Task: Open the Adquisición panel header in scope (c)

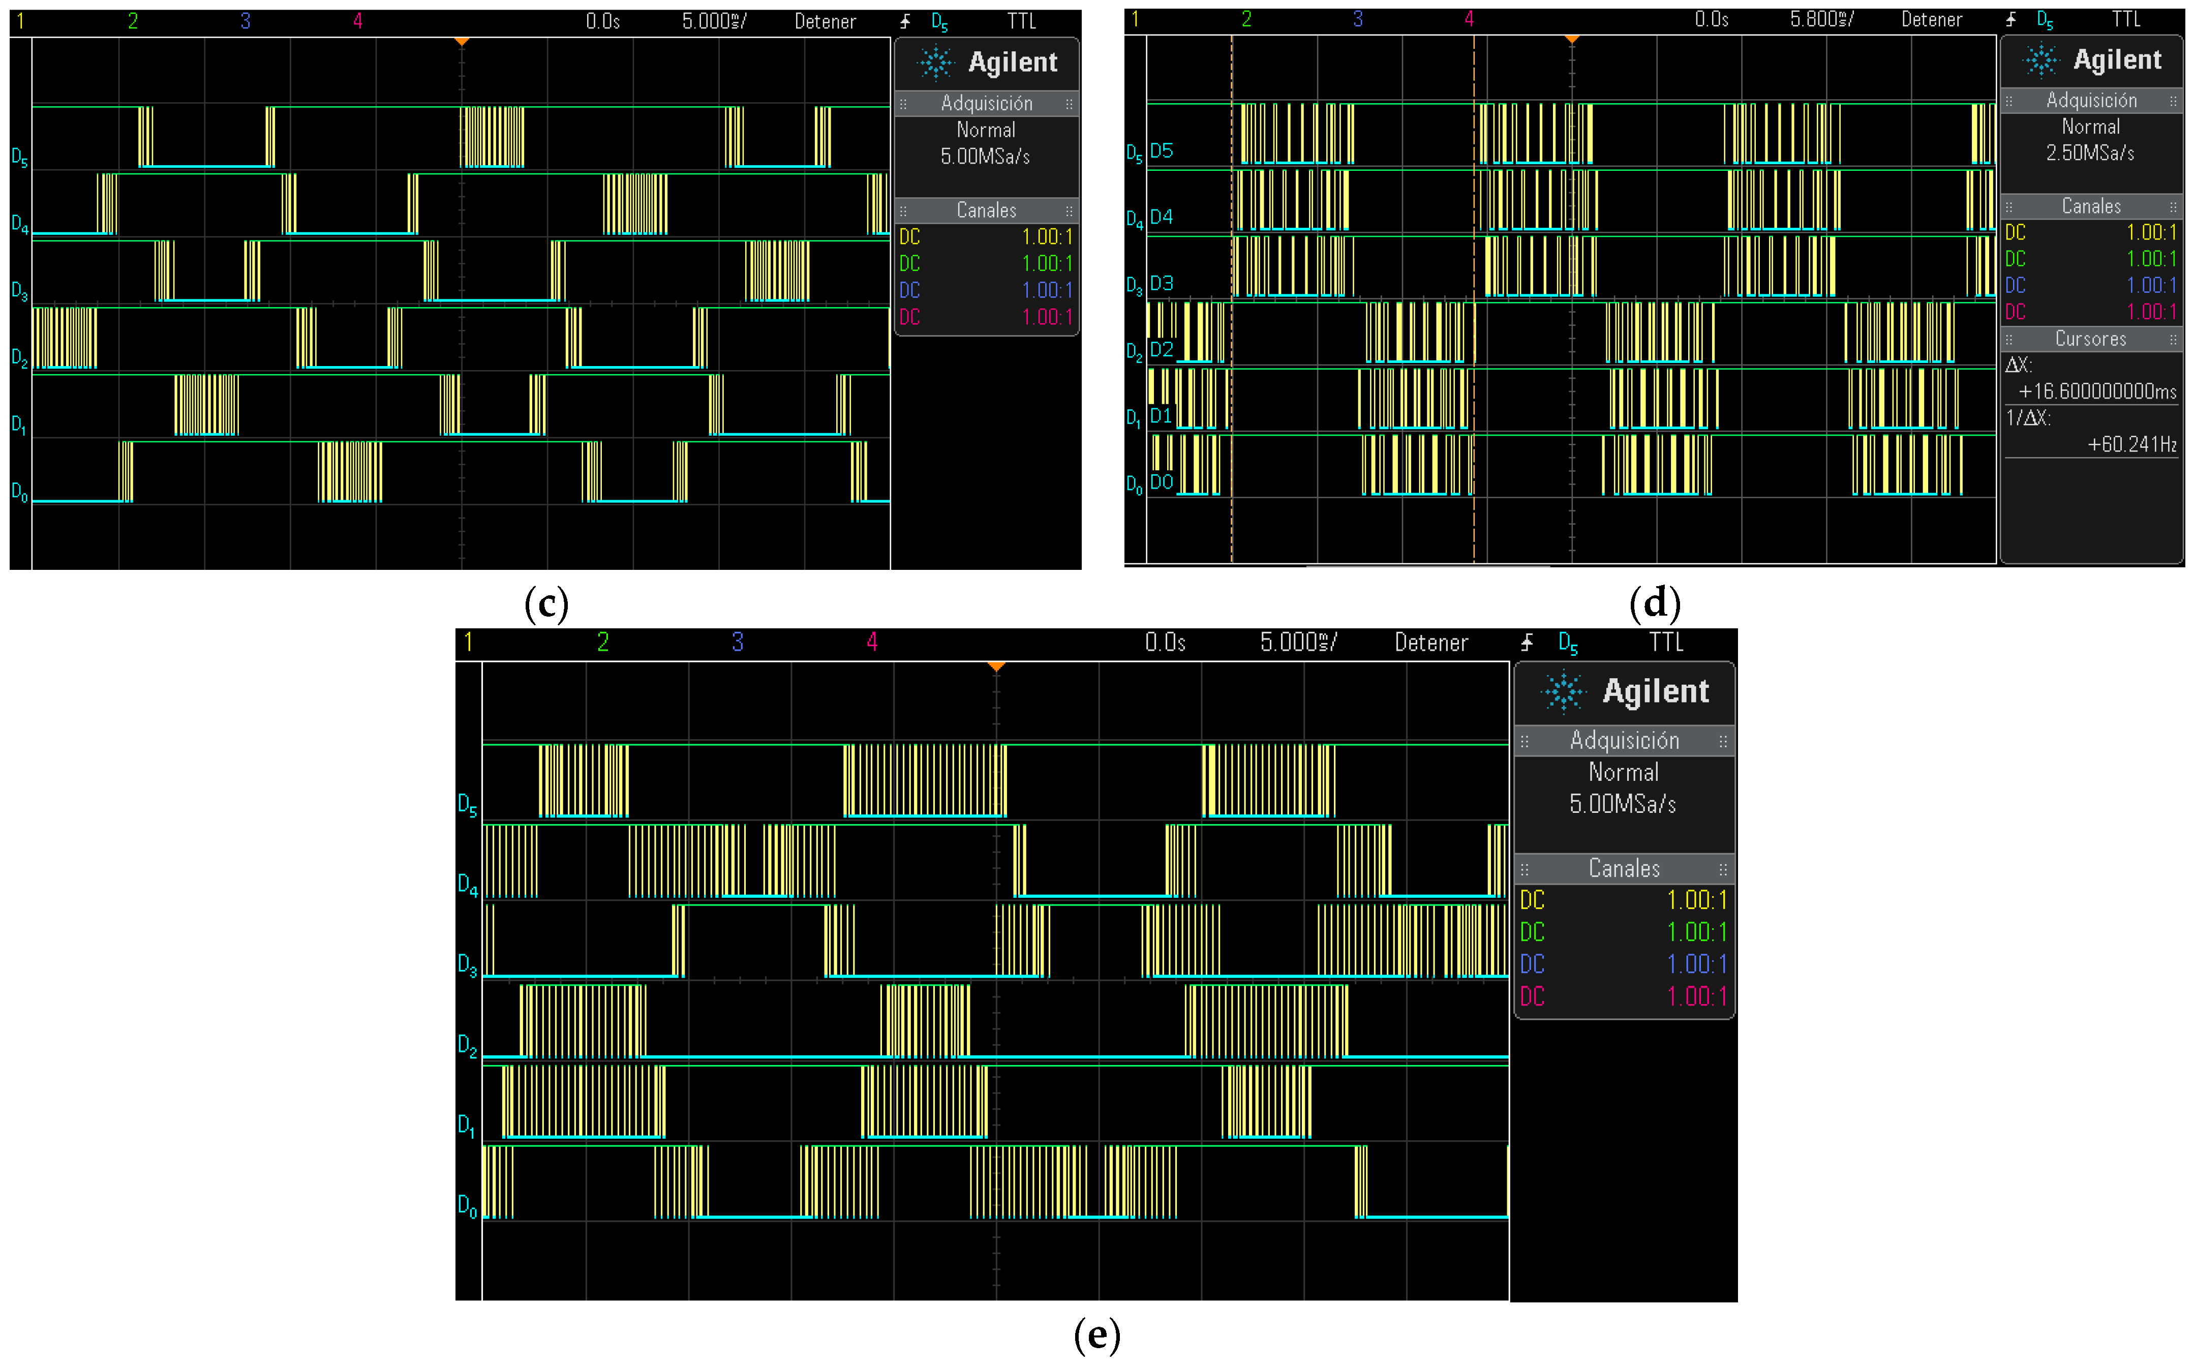Action: 987,103
